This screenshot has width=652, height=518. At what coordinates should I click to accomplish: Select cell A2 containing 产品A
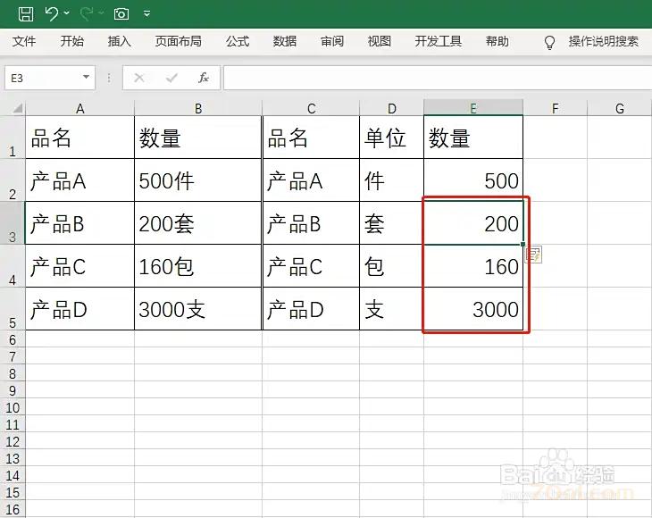tap(79, 180)
